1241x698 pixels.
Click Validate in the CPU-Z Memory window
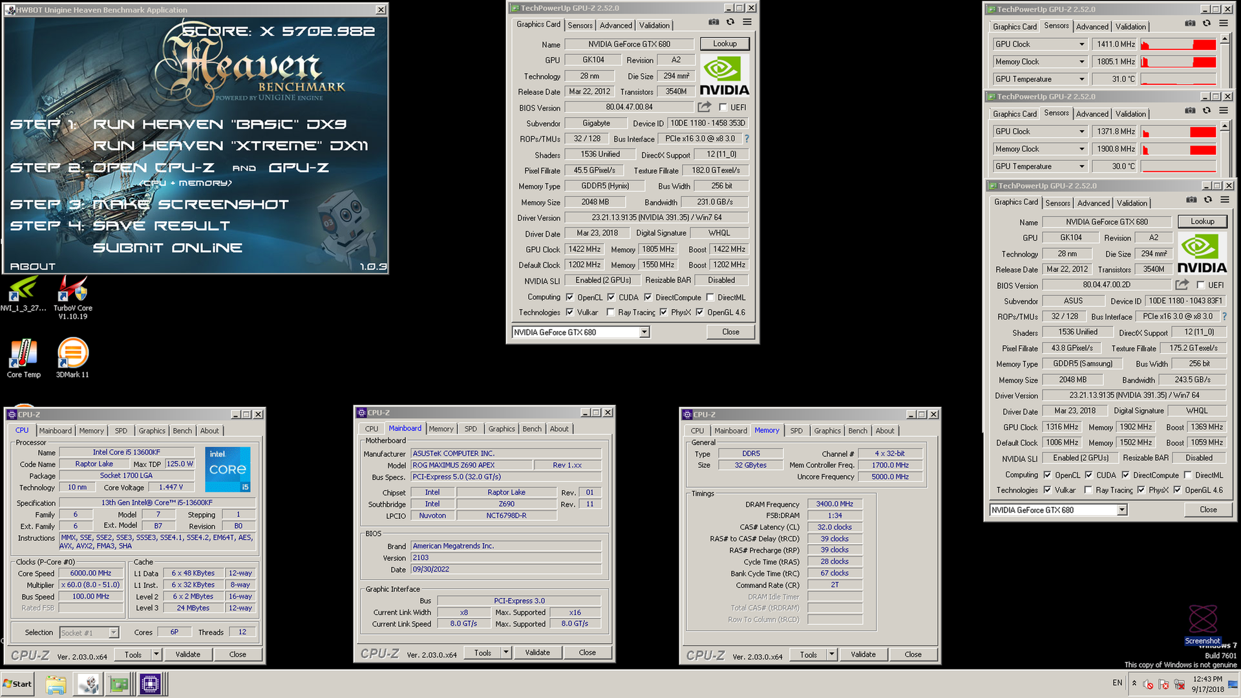(x=863, y=655)
